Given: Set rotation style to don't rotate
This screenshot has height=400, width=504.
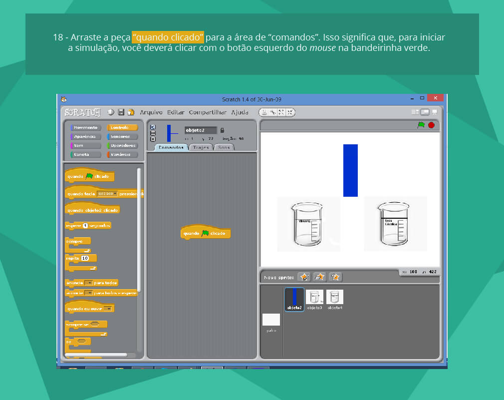Looking at the screenshot, I should pyautogui.click(x=153, y=139).
